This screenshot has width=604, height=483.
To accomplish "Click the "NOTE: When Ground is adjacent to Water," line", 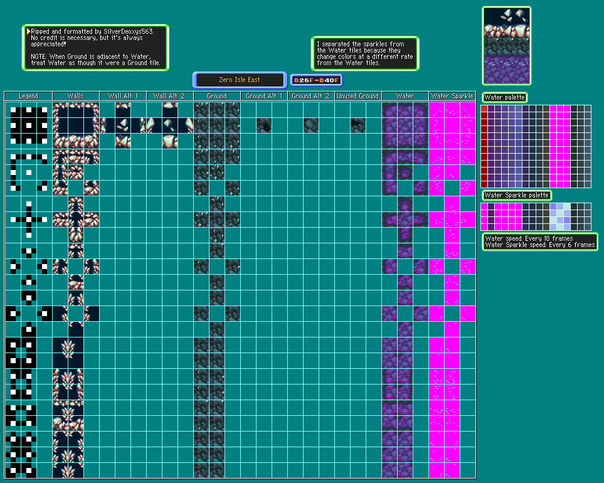I will [x=91, y=56].
